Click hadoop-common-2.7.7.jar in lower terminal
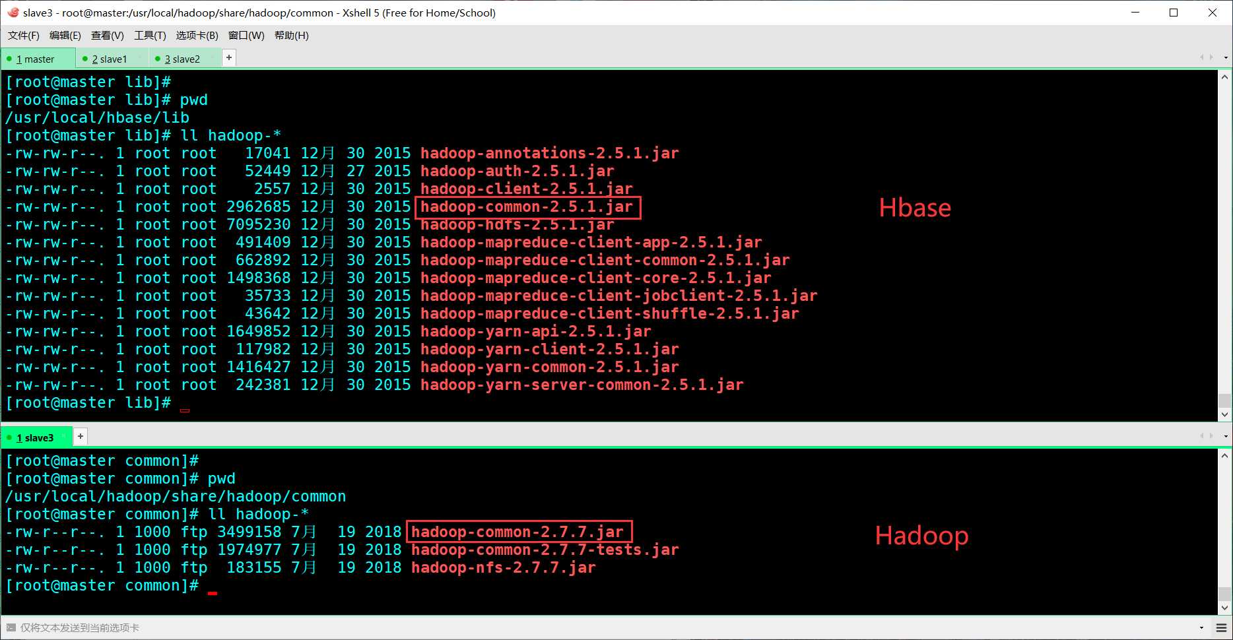The image size is (1233, 640). 517,532
